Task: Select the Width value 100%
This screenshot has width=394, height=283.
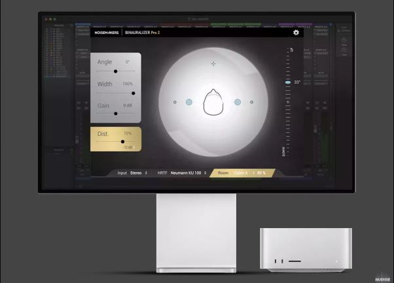Action: (128, 84)
